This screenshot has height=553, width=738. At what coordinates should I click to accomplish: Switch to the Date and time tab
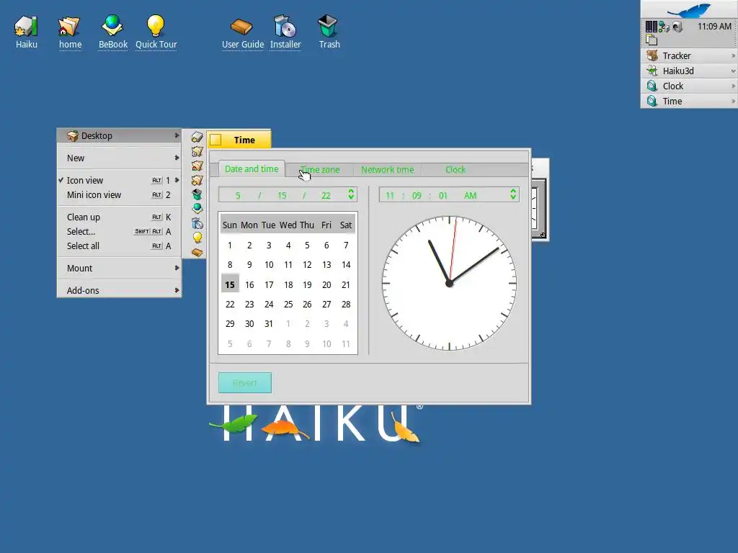(252, 168)
